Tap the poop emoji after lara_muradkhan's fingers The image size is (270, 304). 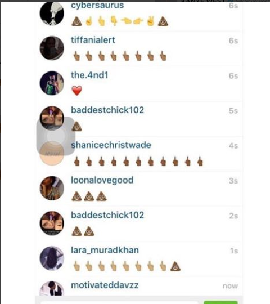(x=175, y=266)
